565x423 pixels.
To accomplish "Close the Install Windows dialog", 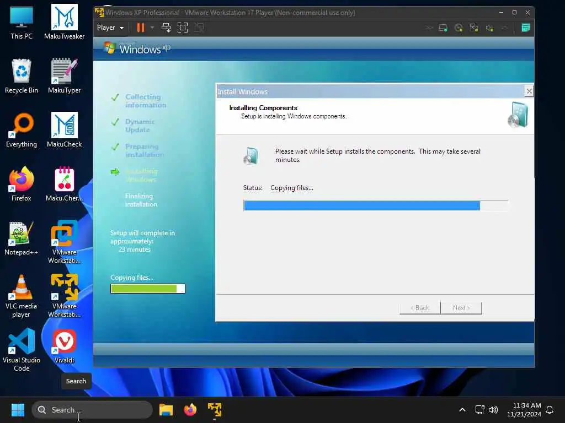I will coord(529,91).
